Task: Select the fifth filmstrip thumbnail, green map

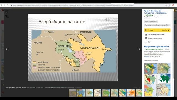Action: tap(106, 93)
